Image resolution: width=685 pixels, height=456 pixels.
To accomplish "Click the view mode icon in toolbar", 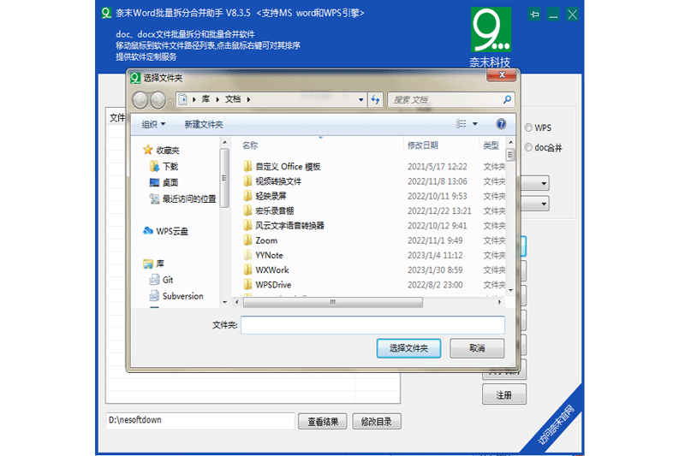I will 462,124.
